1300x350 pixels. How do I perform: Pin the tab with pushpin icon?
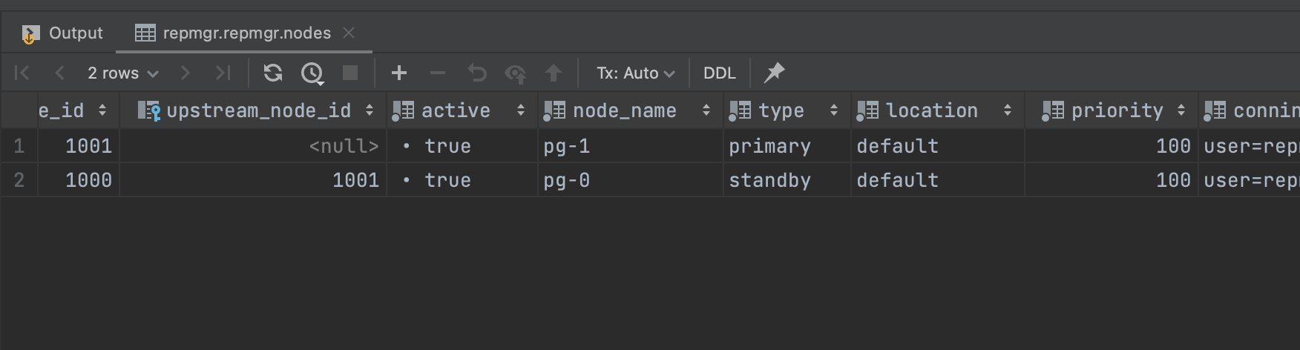[774, 73]
